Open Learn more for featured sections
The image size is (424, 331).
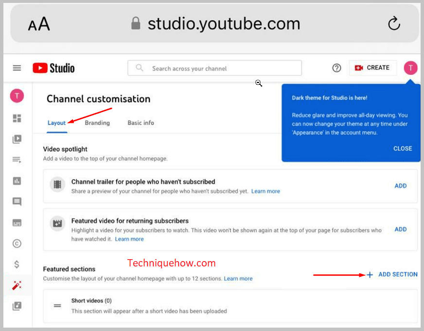[x=238, y=279]
